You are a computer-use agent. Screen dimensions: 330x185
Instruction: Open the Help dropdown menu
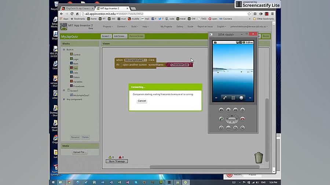coord(146,27)
